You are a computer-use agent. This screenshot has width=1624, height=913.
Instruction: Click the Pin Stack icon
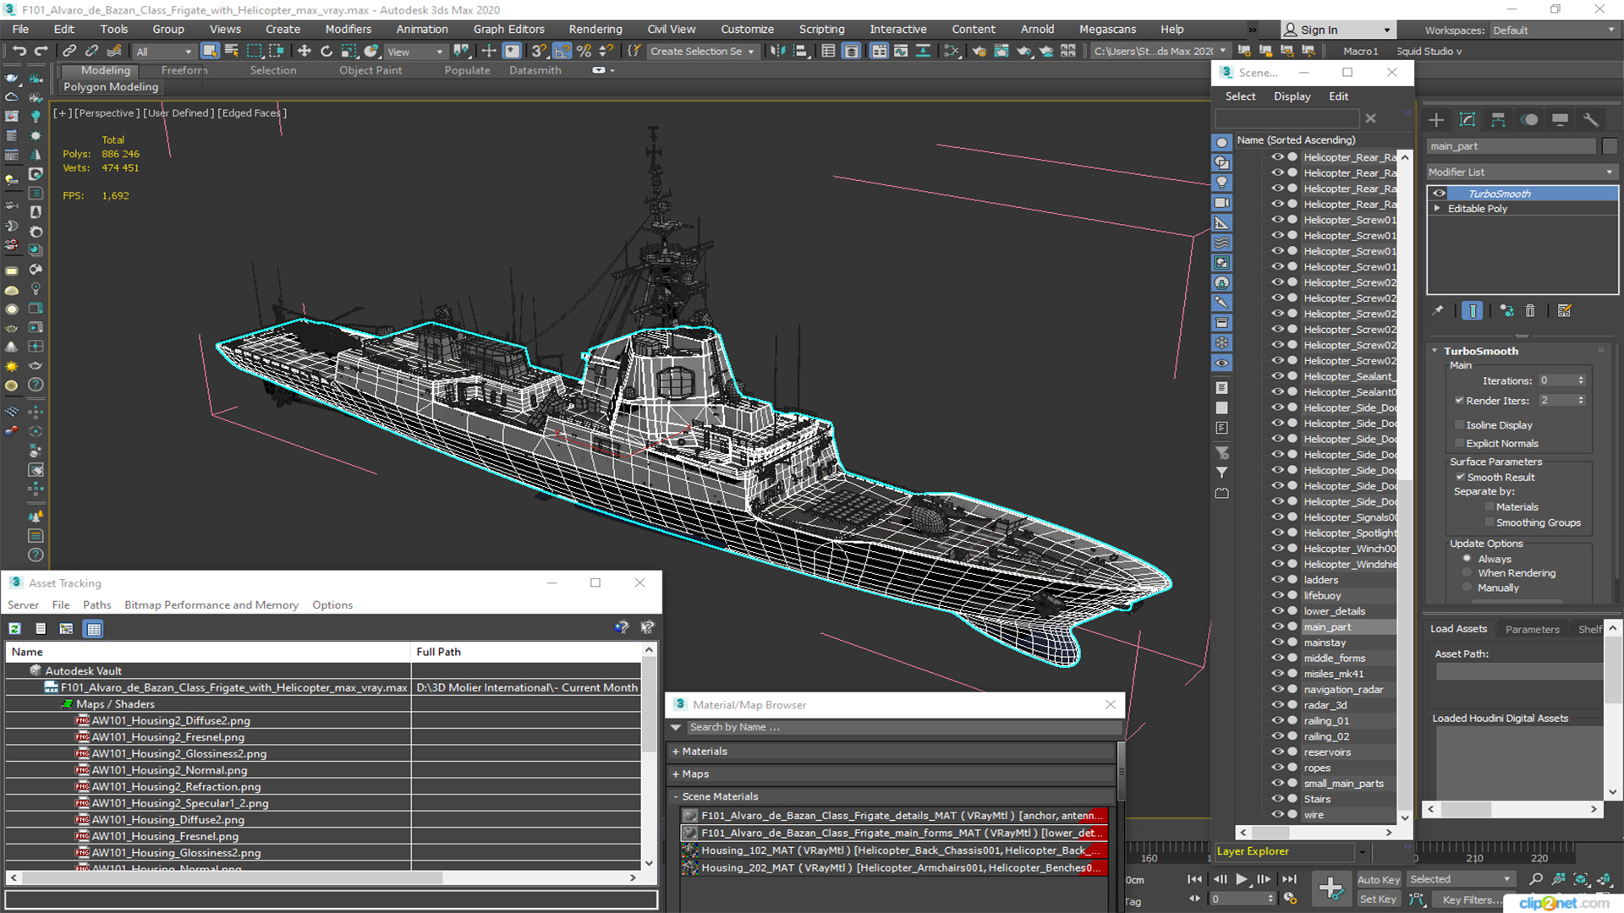[1438, 311]
